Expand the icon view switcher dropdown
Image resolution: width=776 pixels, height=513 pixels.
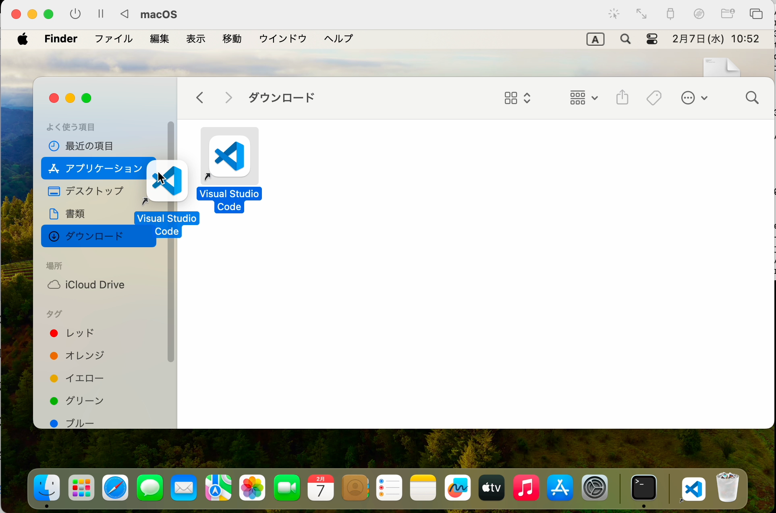point(518,98)
